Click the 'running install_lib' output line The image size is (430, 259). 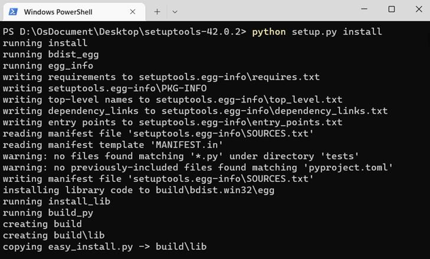[x=57, y=201]
